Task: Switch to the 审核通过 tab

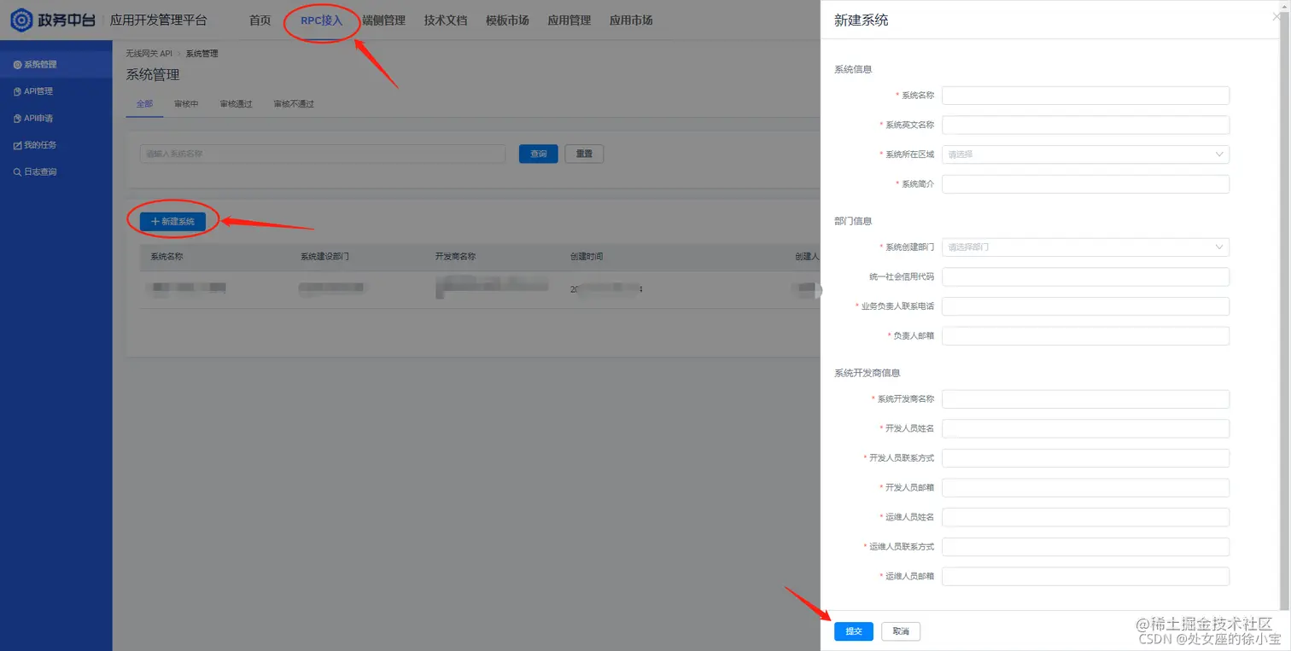Action: pos(236,104)
